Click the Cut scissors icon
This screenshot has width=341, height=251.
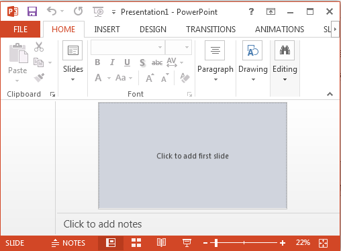click(39, 47)
